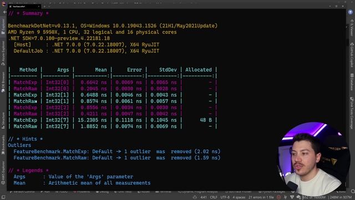Select the open editor file tab

click(x=24, y=6)
